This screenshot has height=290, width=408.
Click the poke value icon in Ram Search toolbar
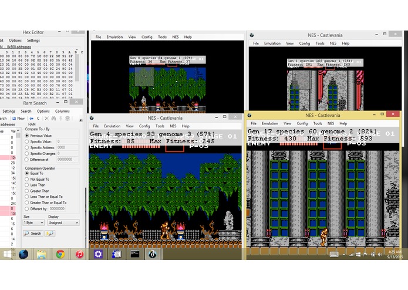pyautogui.click(x=68, y=119)
